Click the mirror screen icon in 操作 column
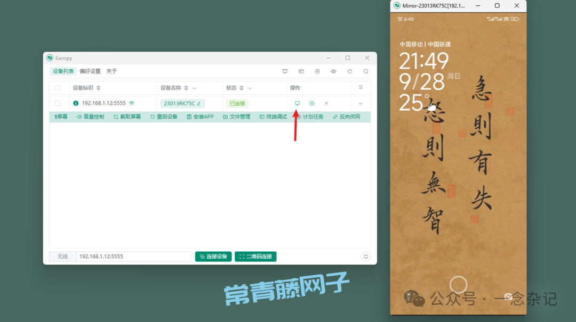576x322 pixels. [298, 103]
